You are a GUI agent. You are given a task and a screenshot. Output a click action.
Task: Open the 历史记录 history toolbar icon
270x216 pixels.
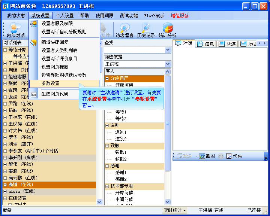(146, 30)
